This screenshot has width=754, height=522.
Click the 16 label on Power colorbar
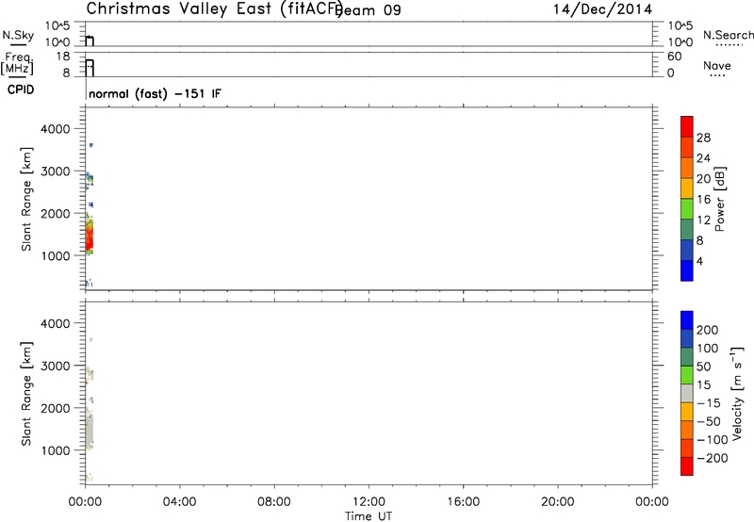click(x=703, y=200)
